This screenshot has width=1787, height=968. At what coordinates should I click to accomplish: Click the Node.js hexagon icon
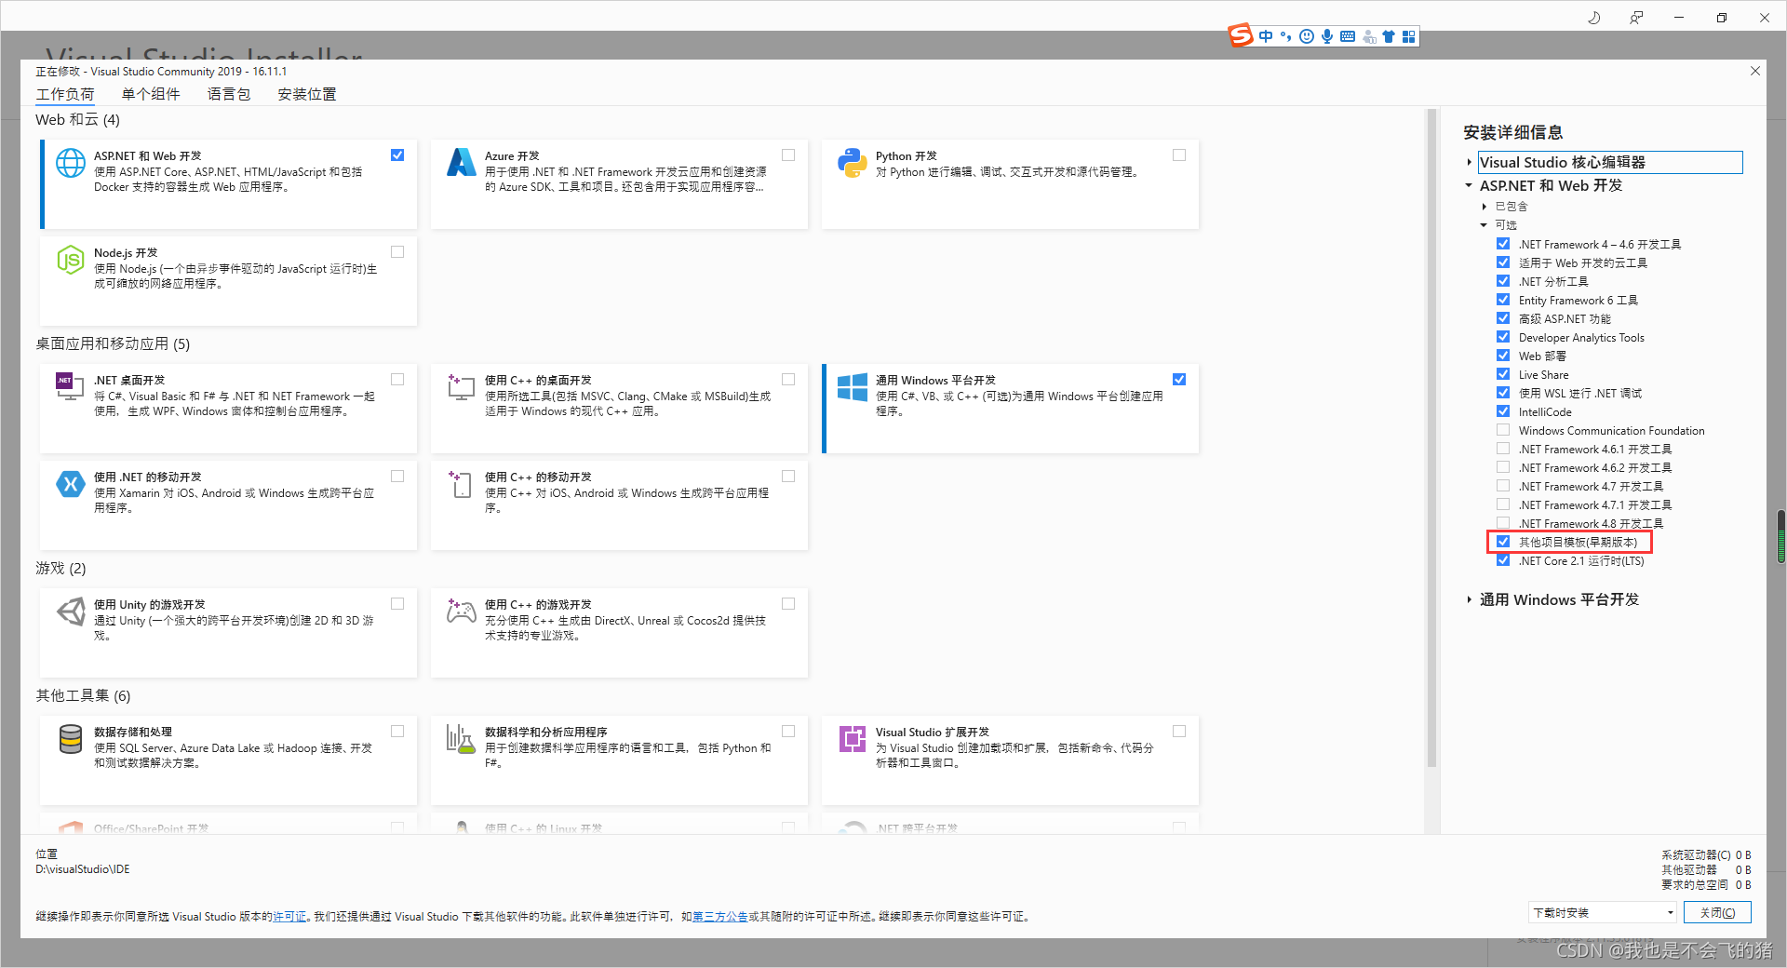pyautogui.click(x=71, y=260)
